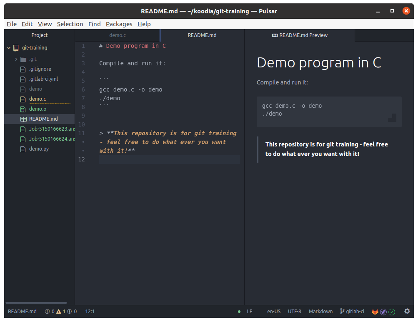Click the demo.py file icon
This screenshot has height=322, width=418.
(x=23, y=149)
